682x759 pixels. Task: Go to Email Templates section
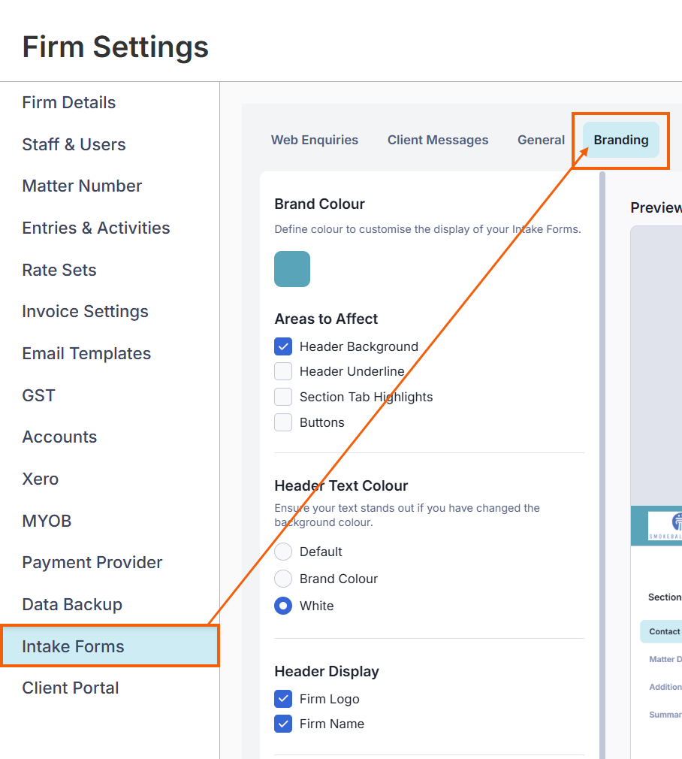tap(86, 353)
